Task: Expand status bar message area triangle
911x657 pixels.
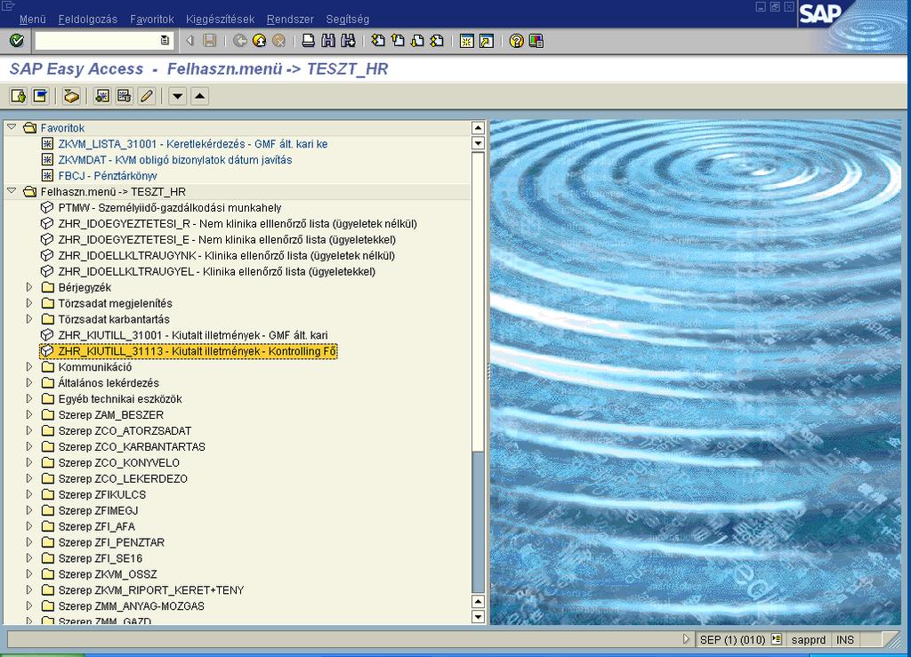Action: click(686, 639)
